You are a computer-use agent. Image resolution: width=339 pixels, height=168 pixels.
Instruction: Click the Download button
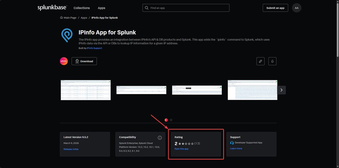tap(84, 61)
